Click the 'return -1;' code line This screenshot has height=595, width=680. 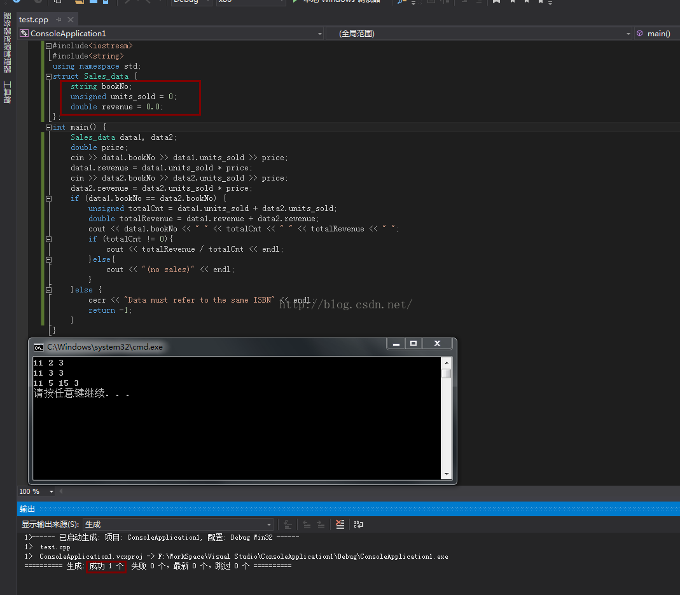point(110,310)
